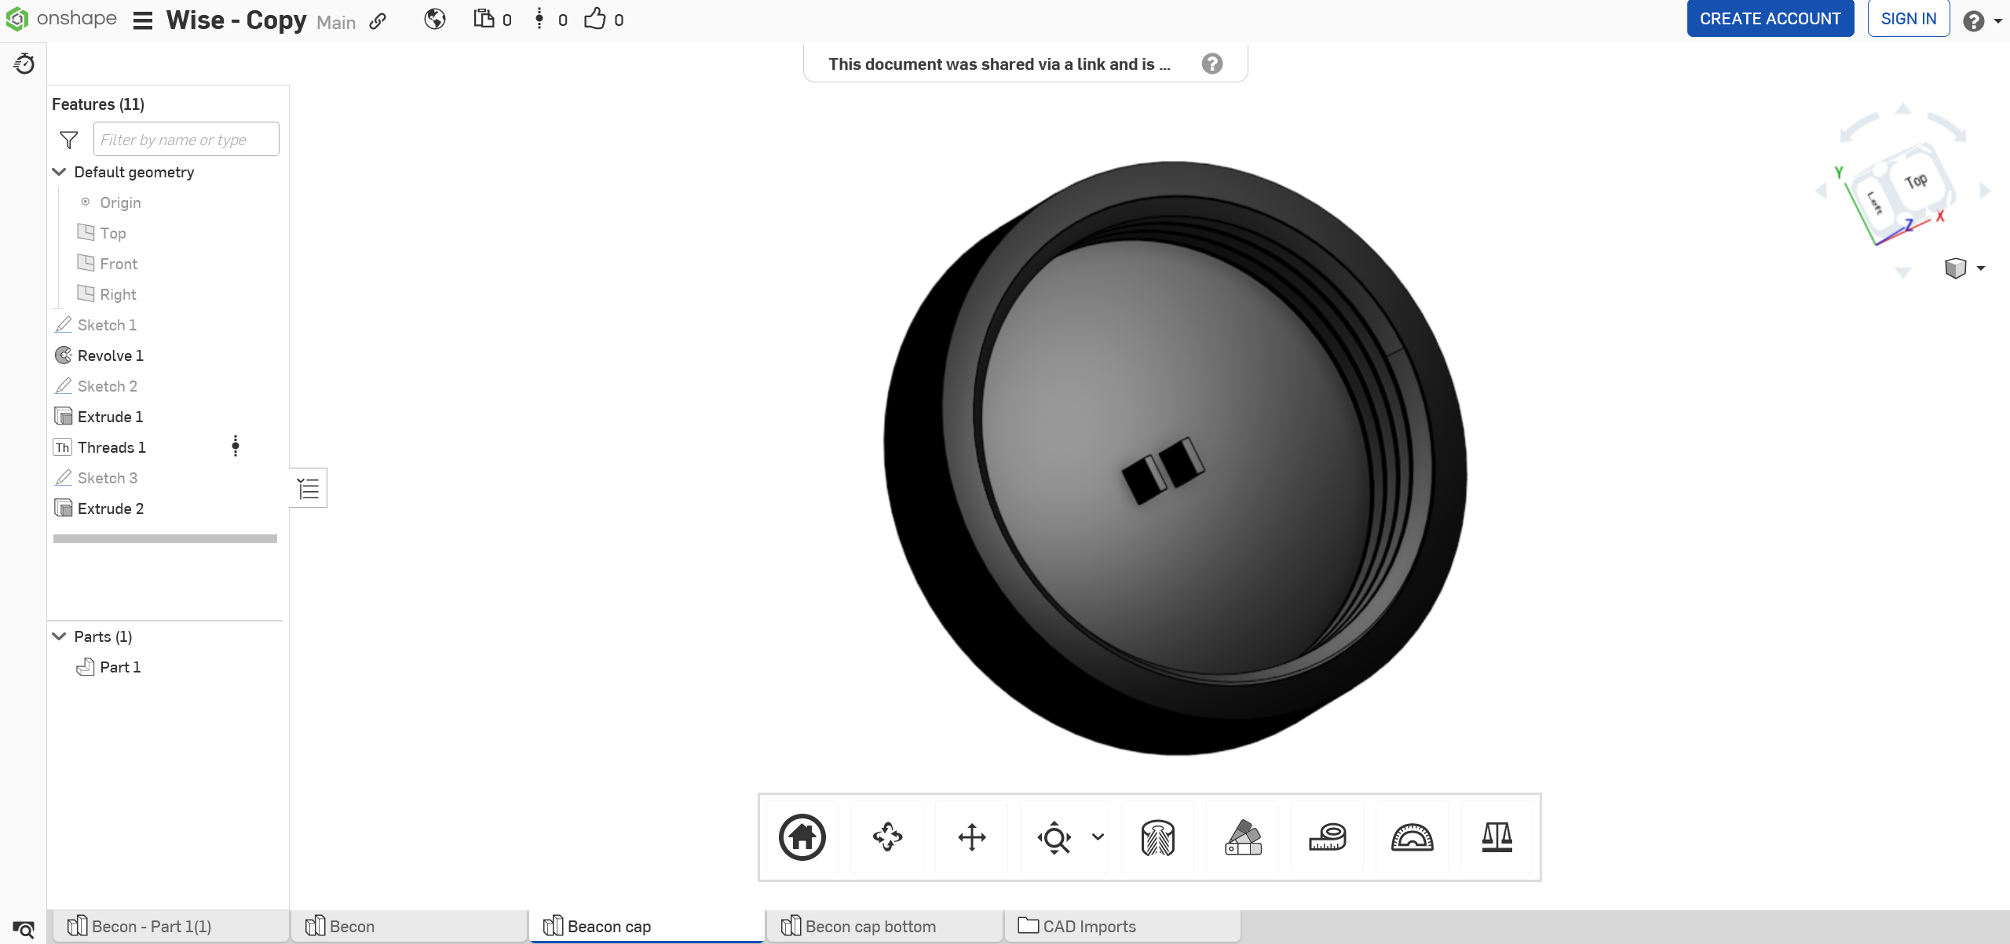Toggle the filter icon in Features

pyautogui.click(x=69, y=140)
